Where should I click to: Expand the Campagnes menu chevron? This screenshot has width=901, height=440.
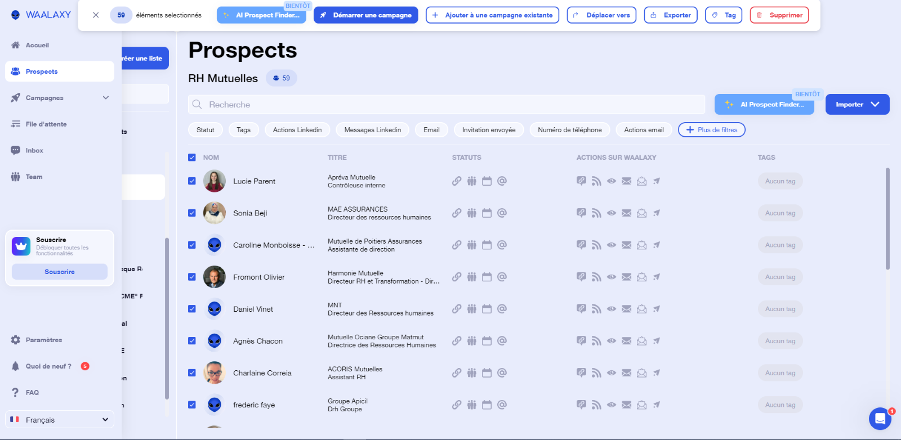[x=106, y=98]
